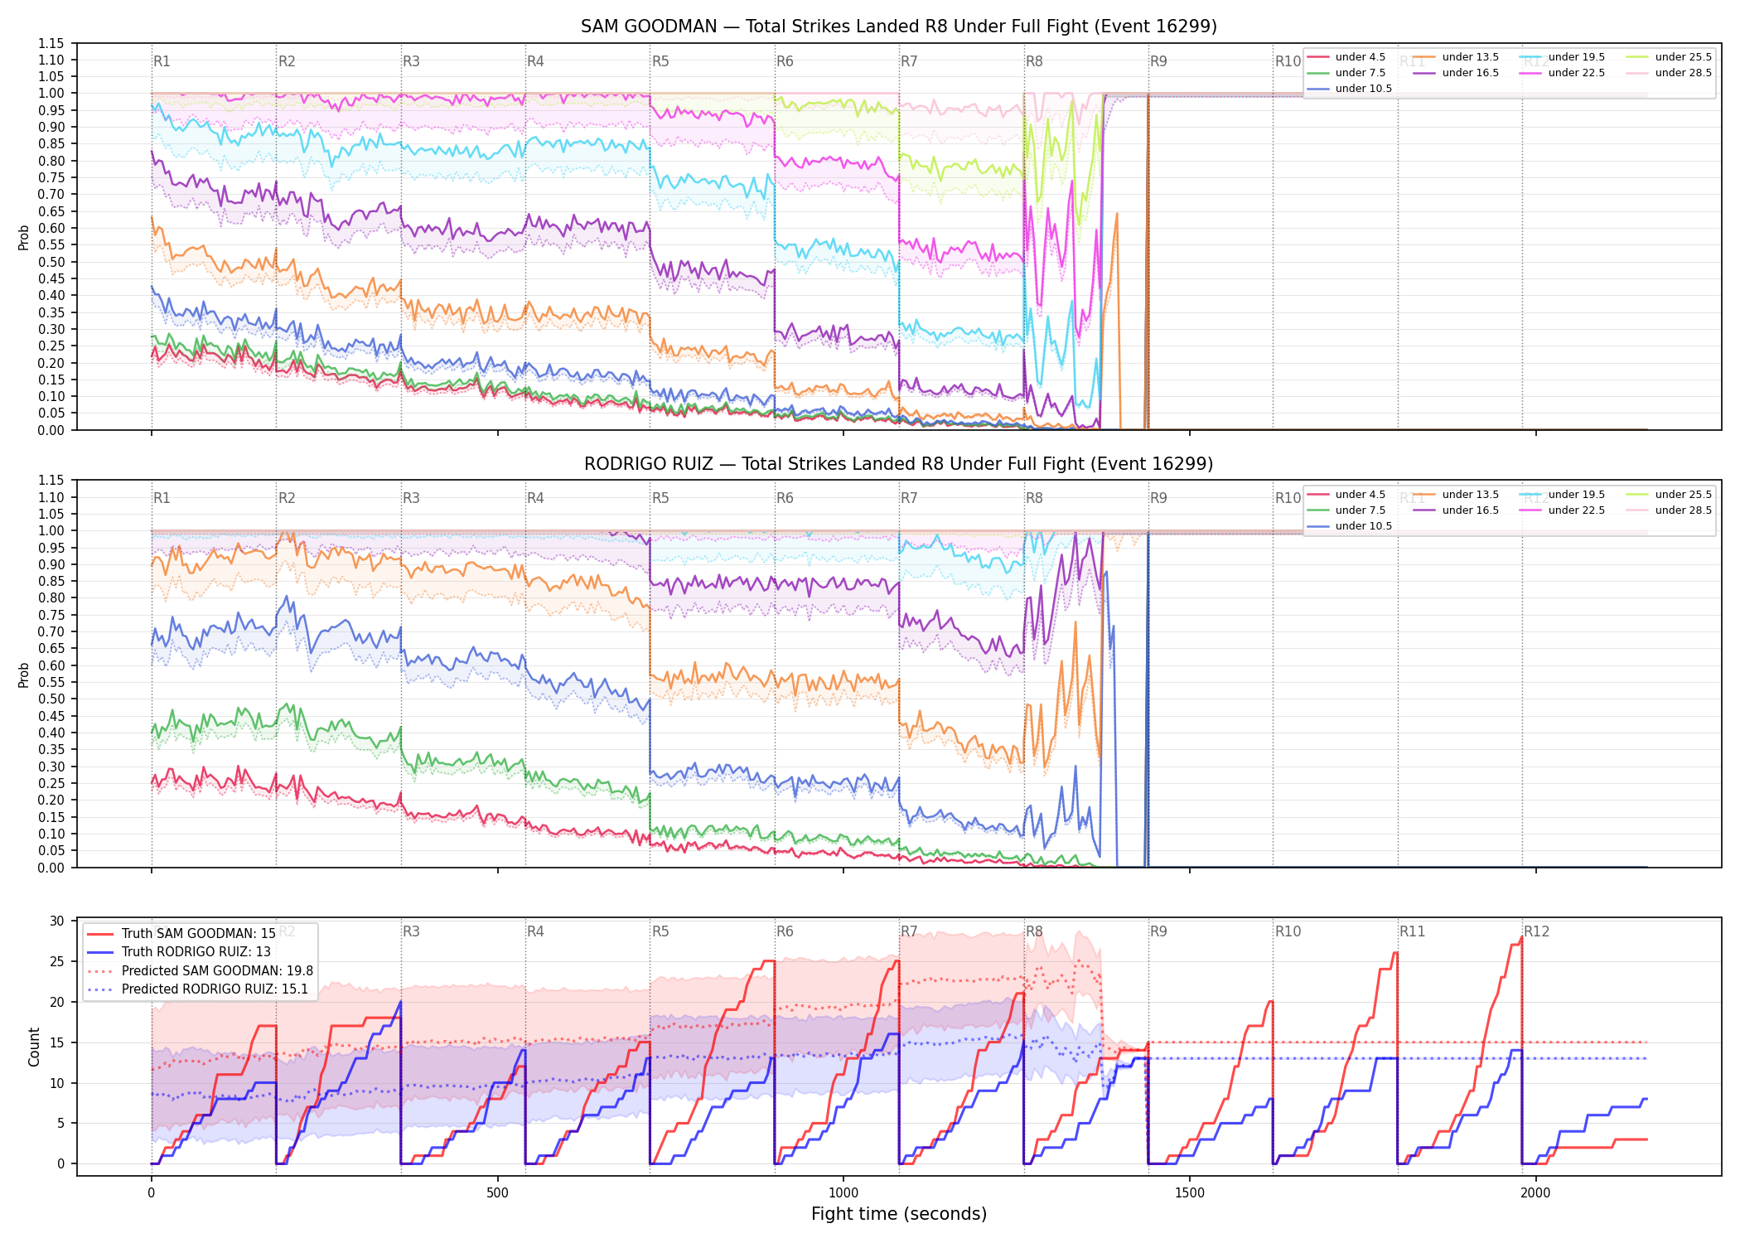Image resolution: width=1740 pixels, height=1243 pixels.
Task: Click the 'Fight time (seconds)' axis label
Action: [898, 1214]
